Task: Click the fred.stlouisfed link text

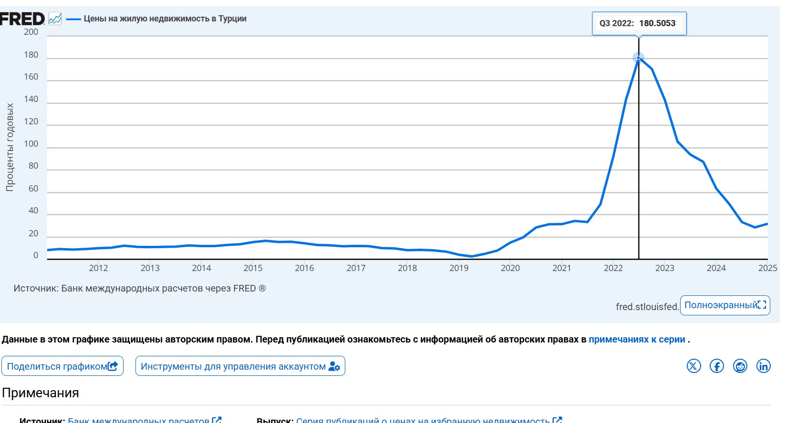Action: pyautogui.click(x=647, y=307)
